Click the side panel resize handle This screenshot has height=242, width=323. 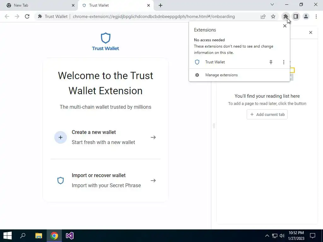click(x=214, y=125)
